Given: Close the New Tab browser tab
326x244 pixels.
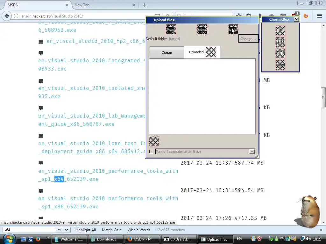Looking at the screenshot, I should coord(134,5).
